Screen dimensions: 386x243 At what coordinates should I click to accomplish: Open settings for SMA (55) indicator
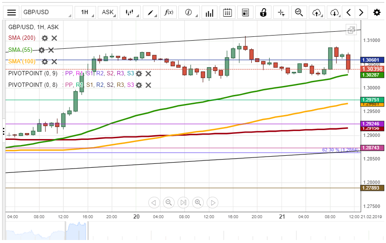(x=42, y=50)
